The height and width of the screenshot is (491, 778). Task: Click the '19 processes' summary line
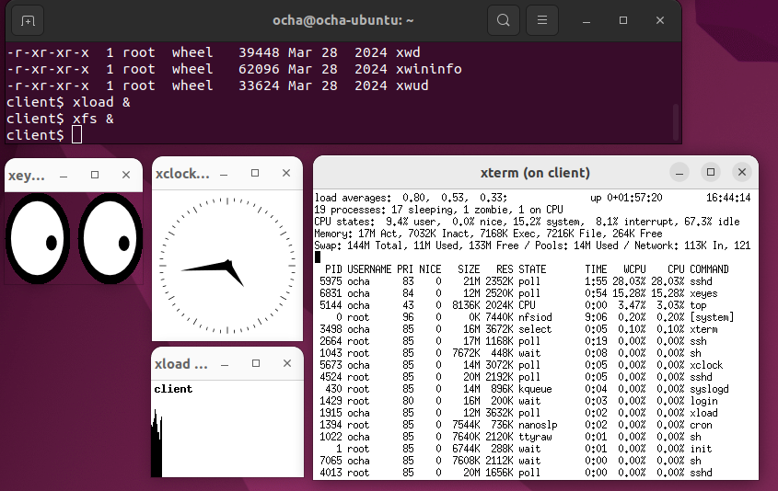[438, 210]
